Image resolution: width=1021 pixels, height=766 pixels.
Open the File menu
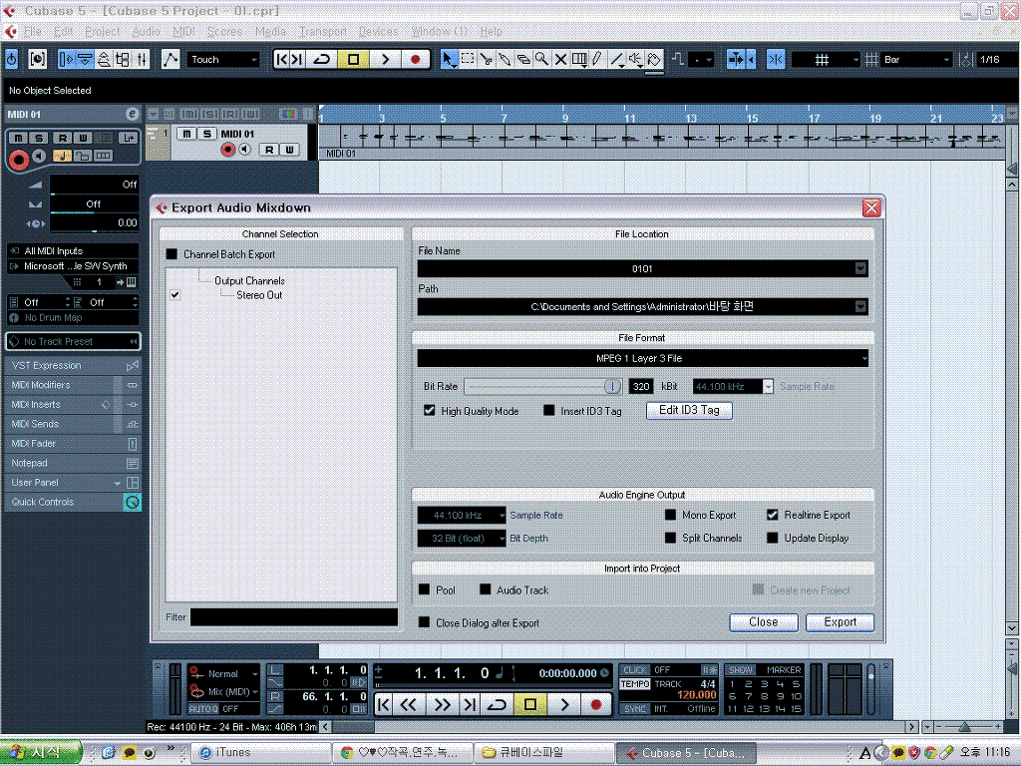pyautogui.click(x=32, y=31)
